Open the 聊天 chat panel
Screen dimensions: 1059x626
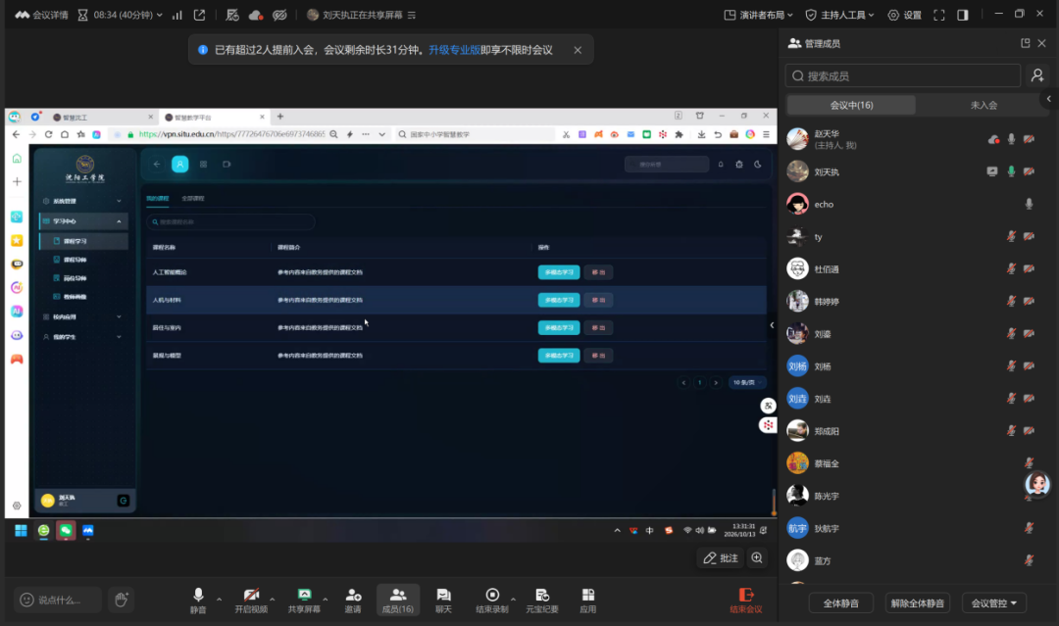tap(443, 600)
